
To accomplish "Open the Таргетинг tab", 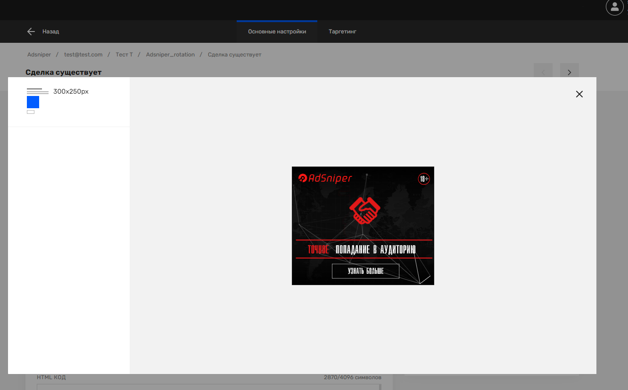I will click(x=342, y=32).
